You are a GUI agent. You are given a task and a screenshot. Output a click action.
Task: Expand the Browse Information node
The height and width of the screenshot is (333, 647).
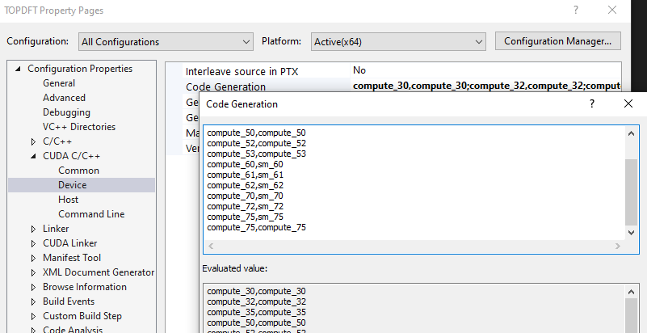tap(33, 287)
